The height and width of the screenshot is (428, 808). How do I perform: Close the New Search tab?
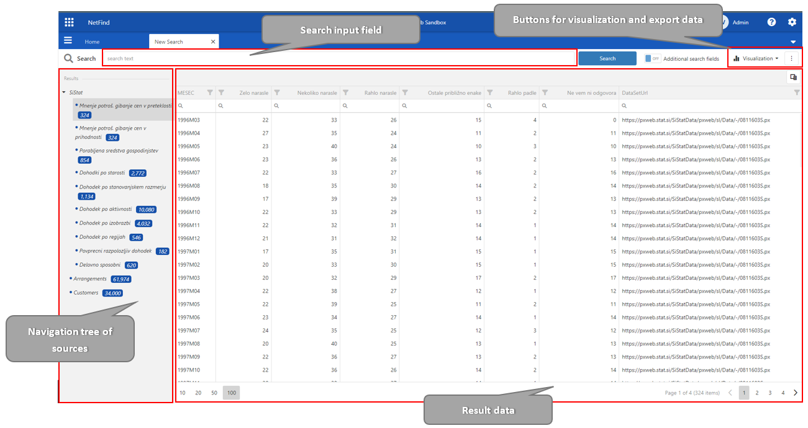tap(213, 42)
